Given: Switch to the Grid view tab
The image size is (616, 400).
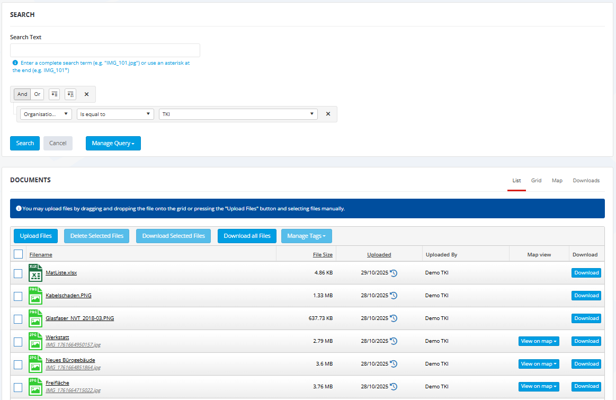Looking at the screenshot, I should tap(536, 181).
